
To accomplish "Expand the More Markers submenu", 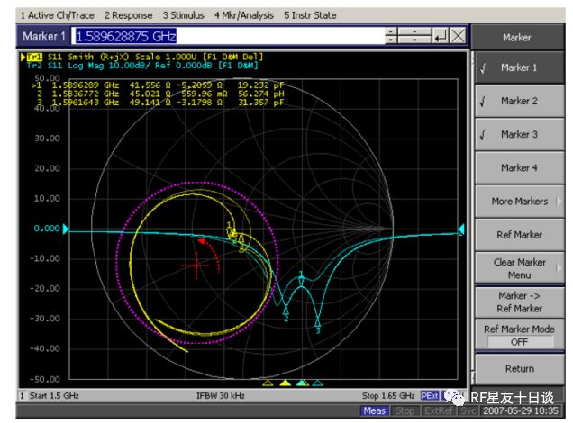I will [519, 202].
